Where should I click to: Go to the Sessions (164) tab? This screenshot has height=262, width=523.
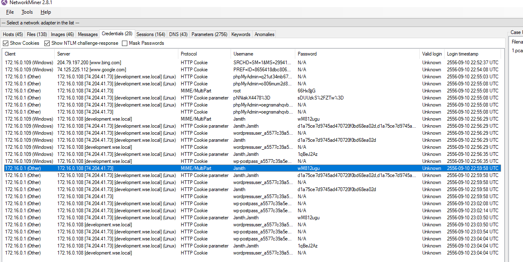pyautogui.click(x=151, y=34)
